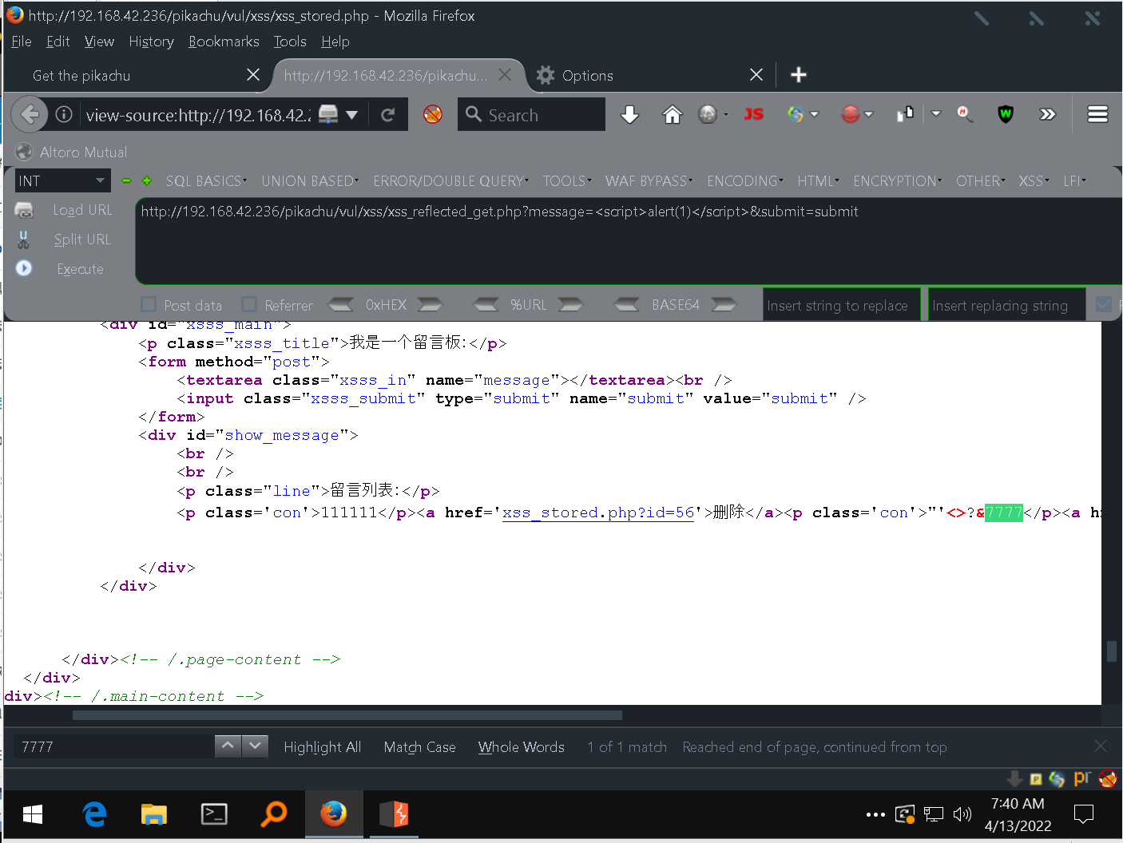Toggle Whole Words in find bar

coord(522,747)
